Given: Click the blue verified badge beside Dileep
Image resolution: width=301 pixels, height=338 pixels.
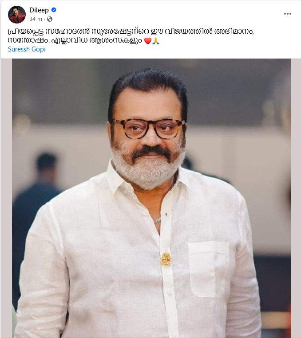Looking at the screenshot, I should 54,10.
